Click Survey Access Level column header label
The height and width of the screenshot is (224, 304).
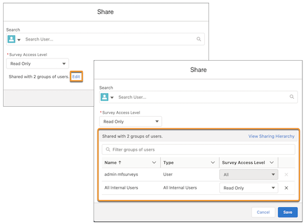pos(243,163)
